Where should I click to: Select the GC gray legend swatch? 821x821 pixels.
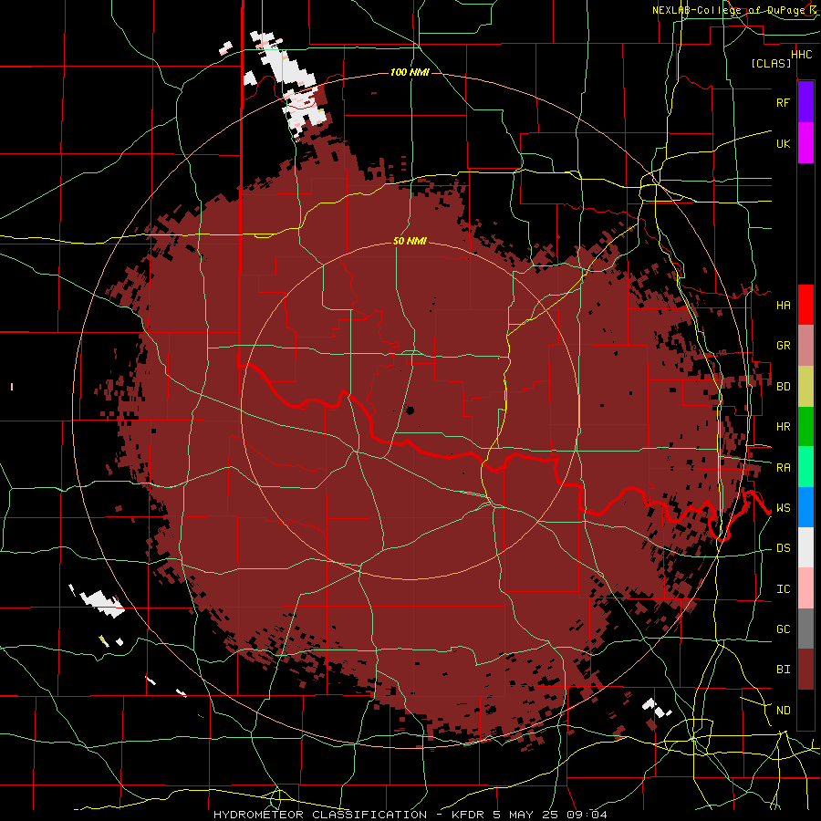pyautogui.click(x=805, y=629)
